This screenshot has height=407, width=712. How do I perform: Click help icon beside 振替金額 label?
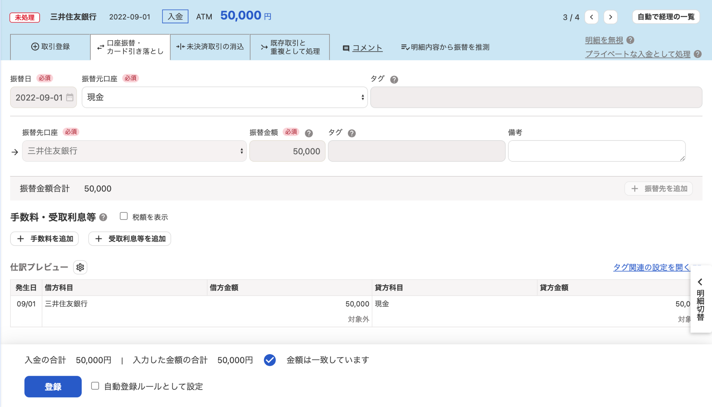click(x=309, y=133)
